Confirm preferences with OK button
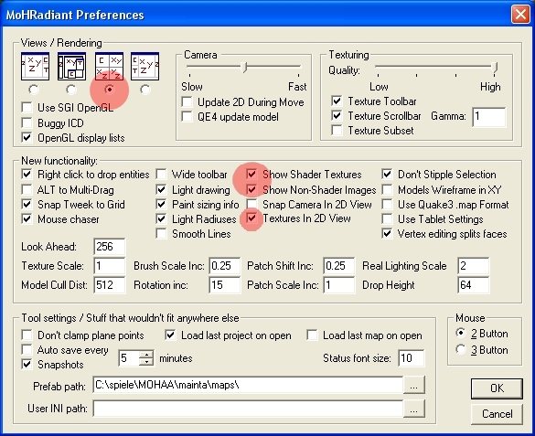 pos(497,388)
